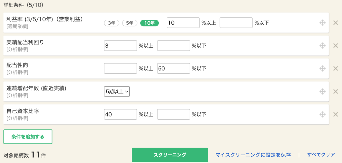This screenshot has height=163, width=342.
Task: Open the 5期以上 dropdown for 連続増配年数
Action: click(x=117, y=92)
